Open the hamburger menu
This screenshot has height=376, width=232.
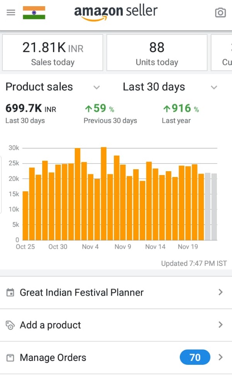click(x=11, y=12)
